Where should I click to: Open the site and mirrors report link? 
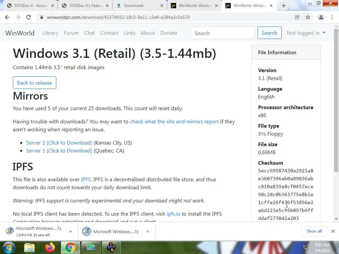(x=174, y=122)
